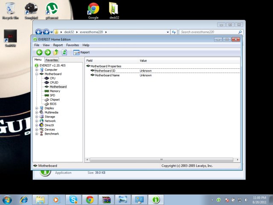The width and height of the screenshot is (273, 205).
Task: Expand the Network tree node
Action: pos(37,121)
